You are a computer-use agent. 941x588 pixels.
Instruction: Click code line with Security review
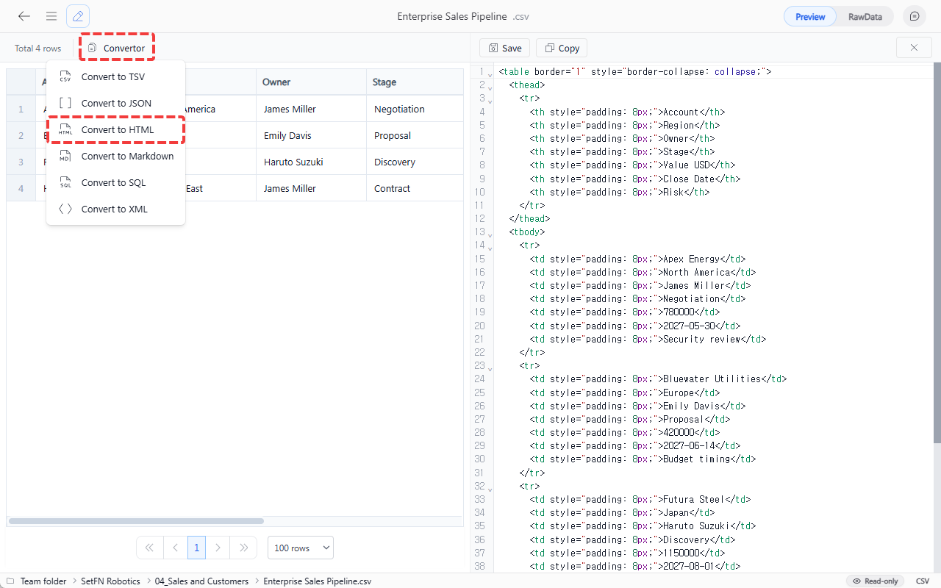click(x=648, y=339)
